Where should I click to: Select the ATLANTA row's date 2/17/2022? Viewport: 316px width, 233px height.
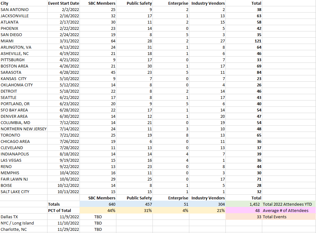[64, 22]
